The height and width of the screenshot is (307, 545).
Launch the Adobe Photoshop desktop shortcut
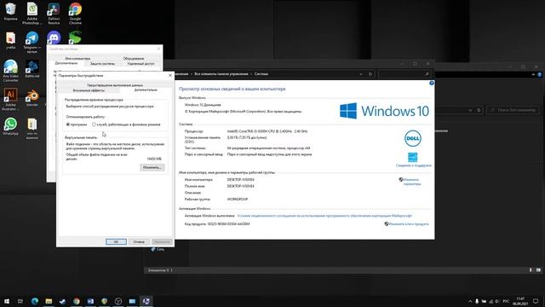coord(32,14)
